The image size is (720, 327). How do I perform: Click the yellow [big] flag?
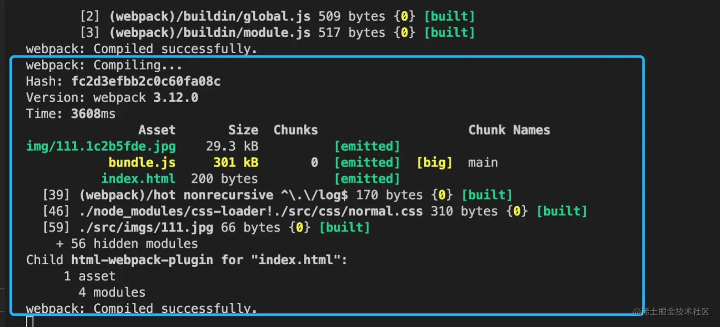[434, 163]
